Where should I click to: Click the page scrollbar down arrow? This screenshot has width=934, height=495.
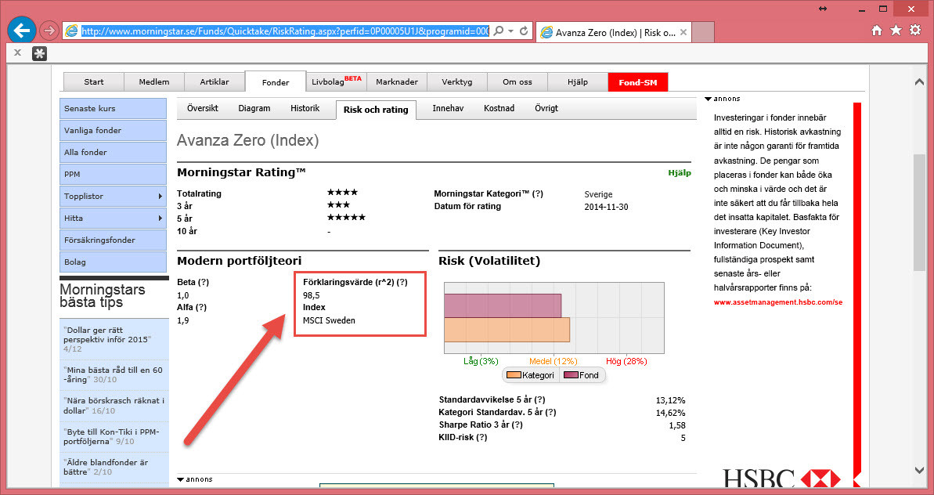(x=920, y=470)
